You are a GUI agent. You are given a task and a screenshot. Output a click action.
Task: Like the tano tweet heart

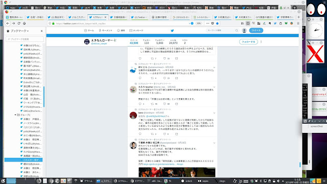tap(165, 134)
